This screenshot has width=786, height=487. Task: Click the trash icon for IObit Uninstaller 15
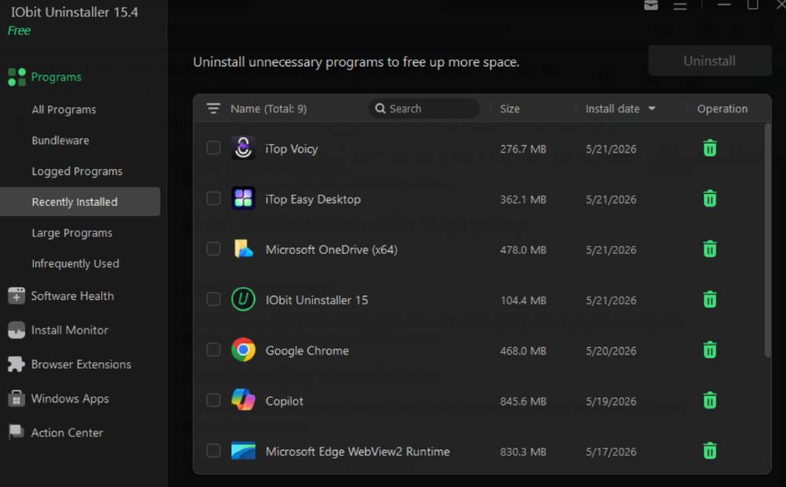pyautogui.click(x=710, y=299)
